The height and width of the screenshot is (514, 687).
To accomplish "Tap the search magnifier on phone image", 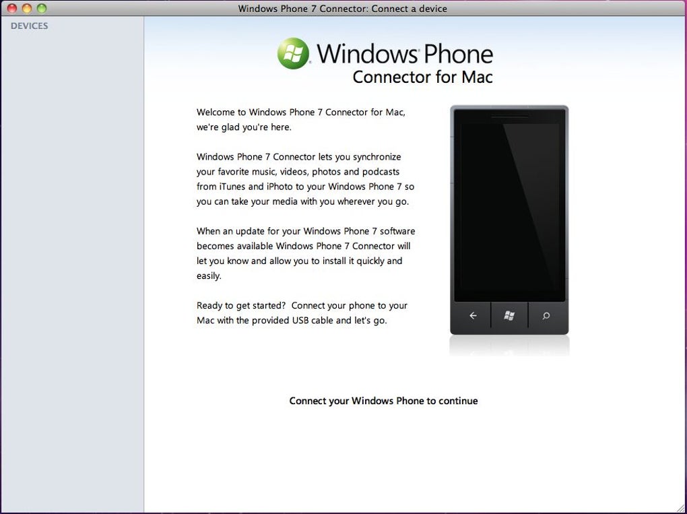I will pyautogui.click(x=546, y=315).
